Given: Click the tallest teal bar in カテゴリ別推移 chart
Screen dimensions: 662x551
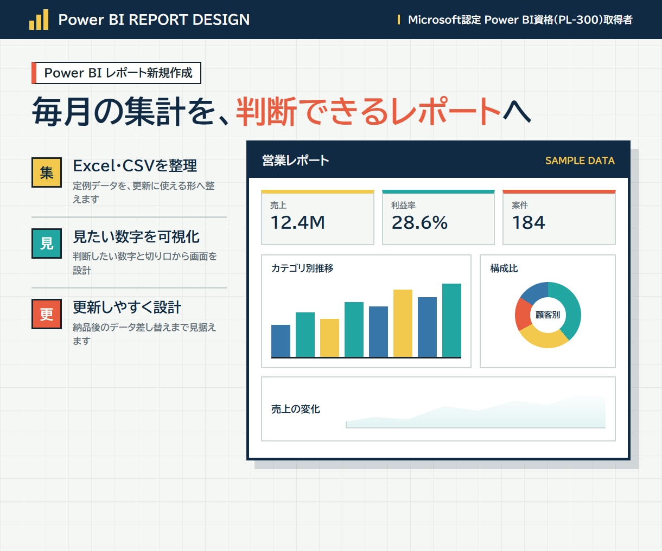Looking at the screenshot, I should (451, 320).
